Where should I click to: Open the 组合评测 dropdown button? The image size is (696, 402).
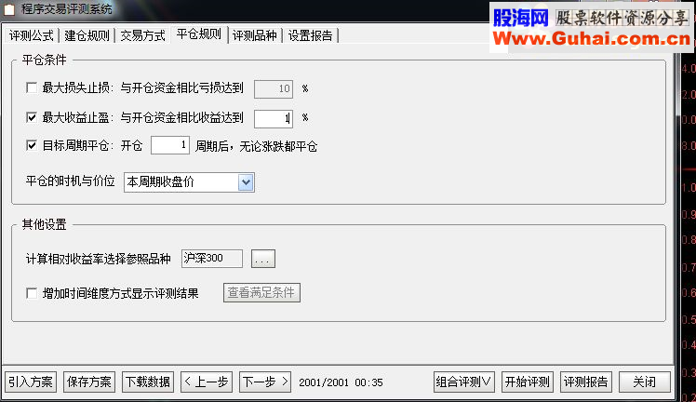tap(463, 382)
